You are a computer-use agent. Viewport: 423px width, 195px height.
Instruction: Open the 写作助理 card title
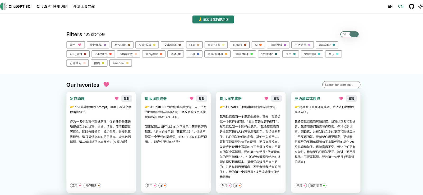pos(77,99)
